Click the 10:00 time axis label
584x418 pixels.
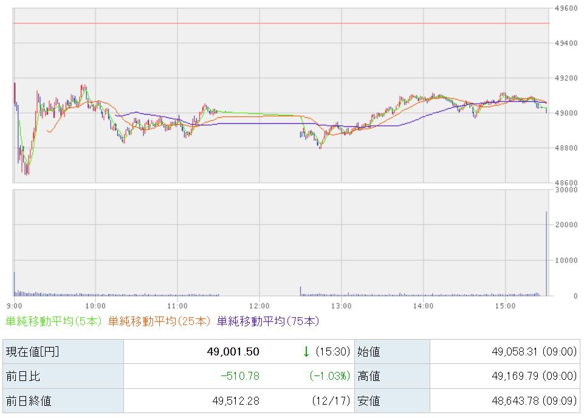point(95,305)
